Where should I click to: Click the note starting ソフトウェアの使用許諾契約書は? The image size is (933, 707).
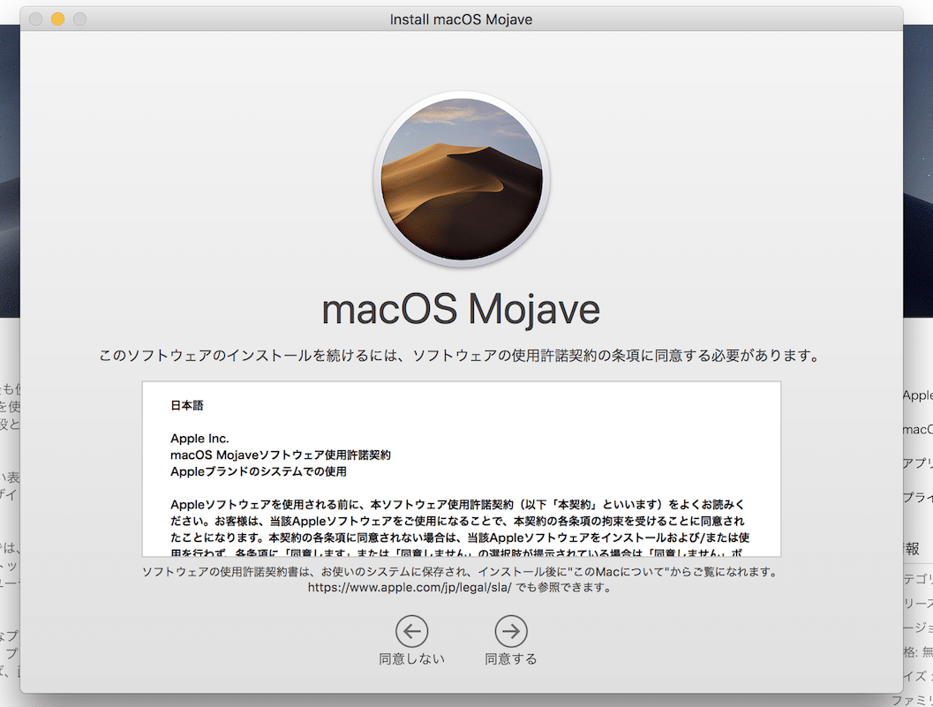coord(460,572)
